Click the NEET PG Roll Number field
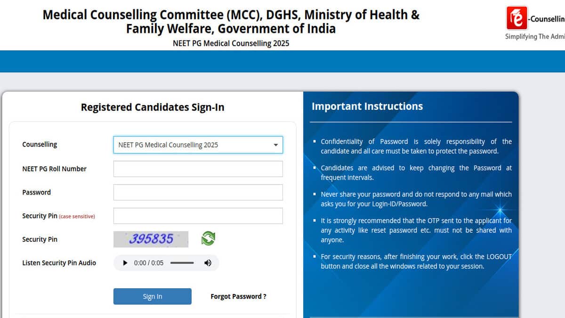 coord(198,169)
